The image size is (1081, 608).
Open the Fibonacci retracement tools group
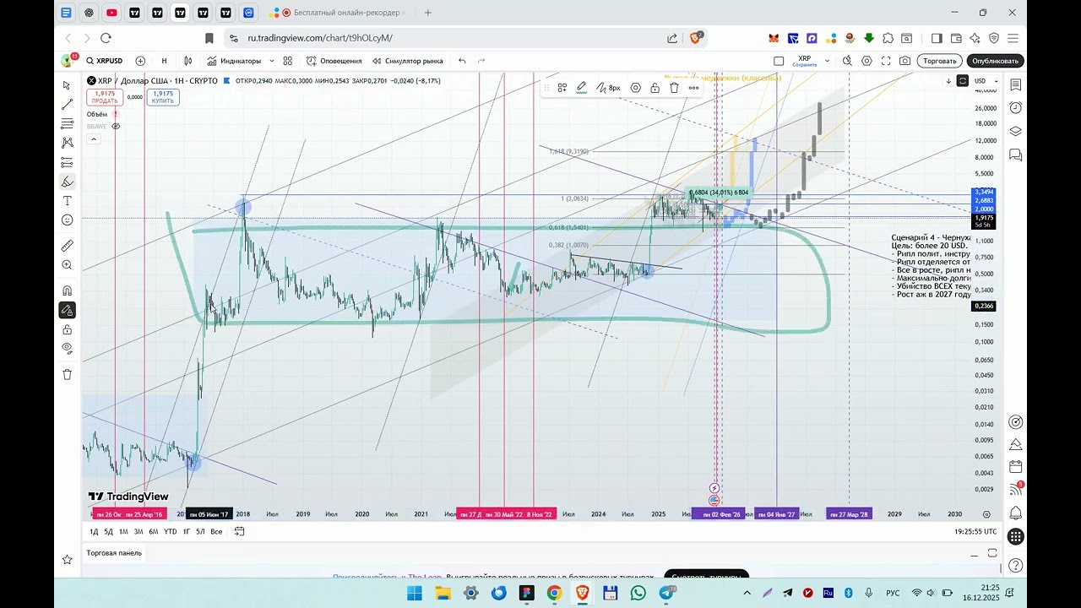pos(67,124)
